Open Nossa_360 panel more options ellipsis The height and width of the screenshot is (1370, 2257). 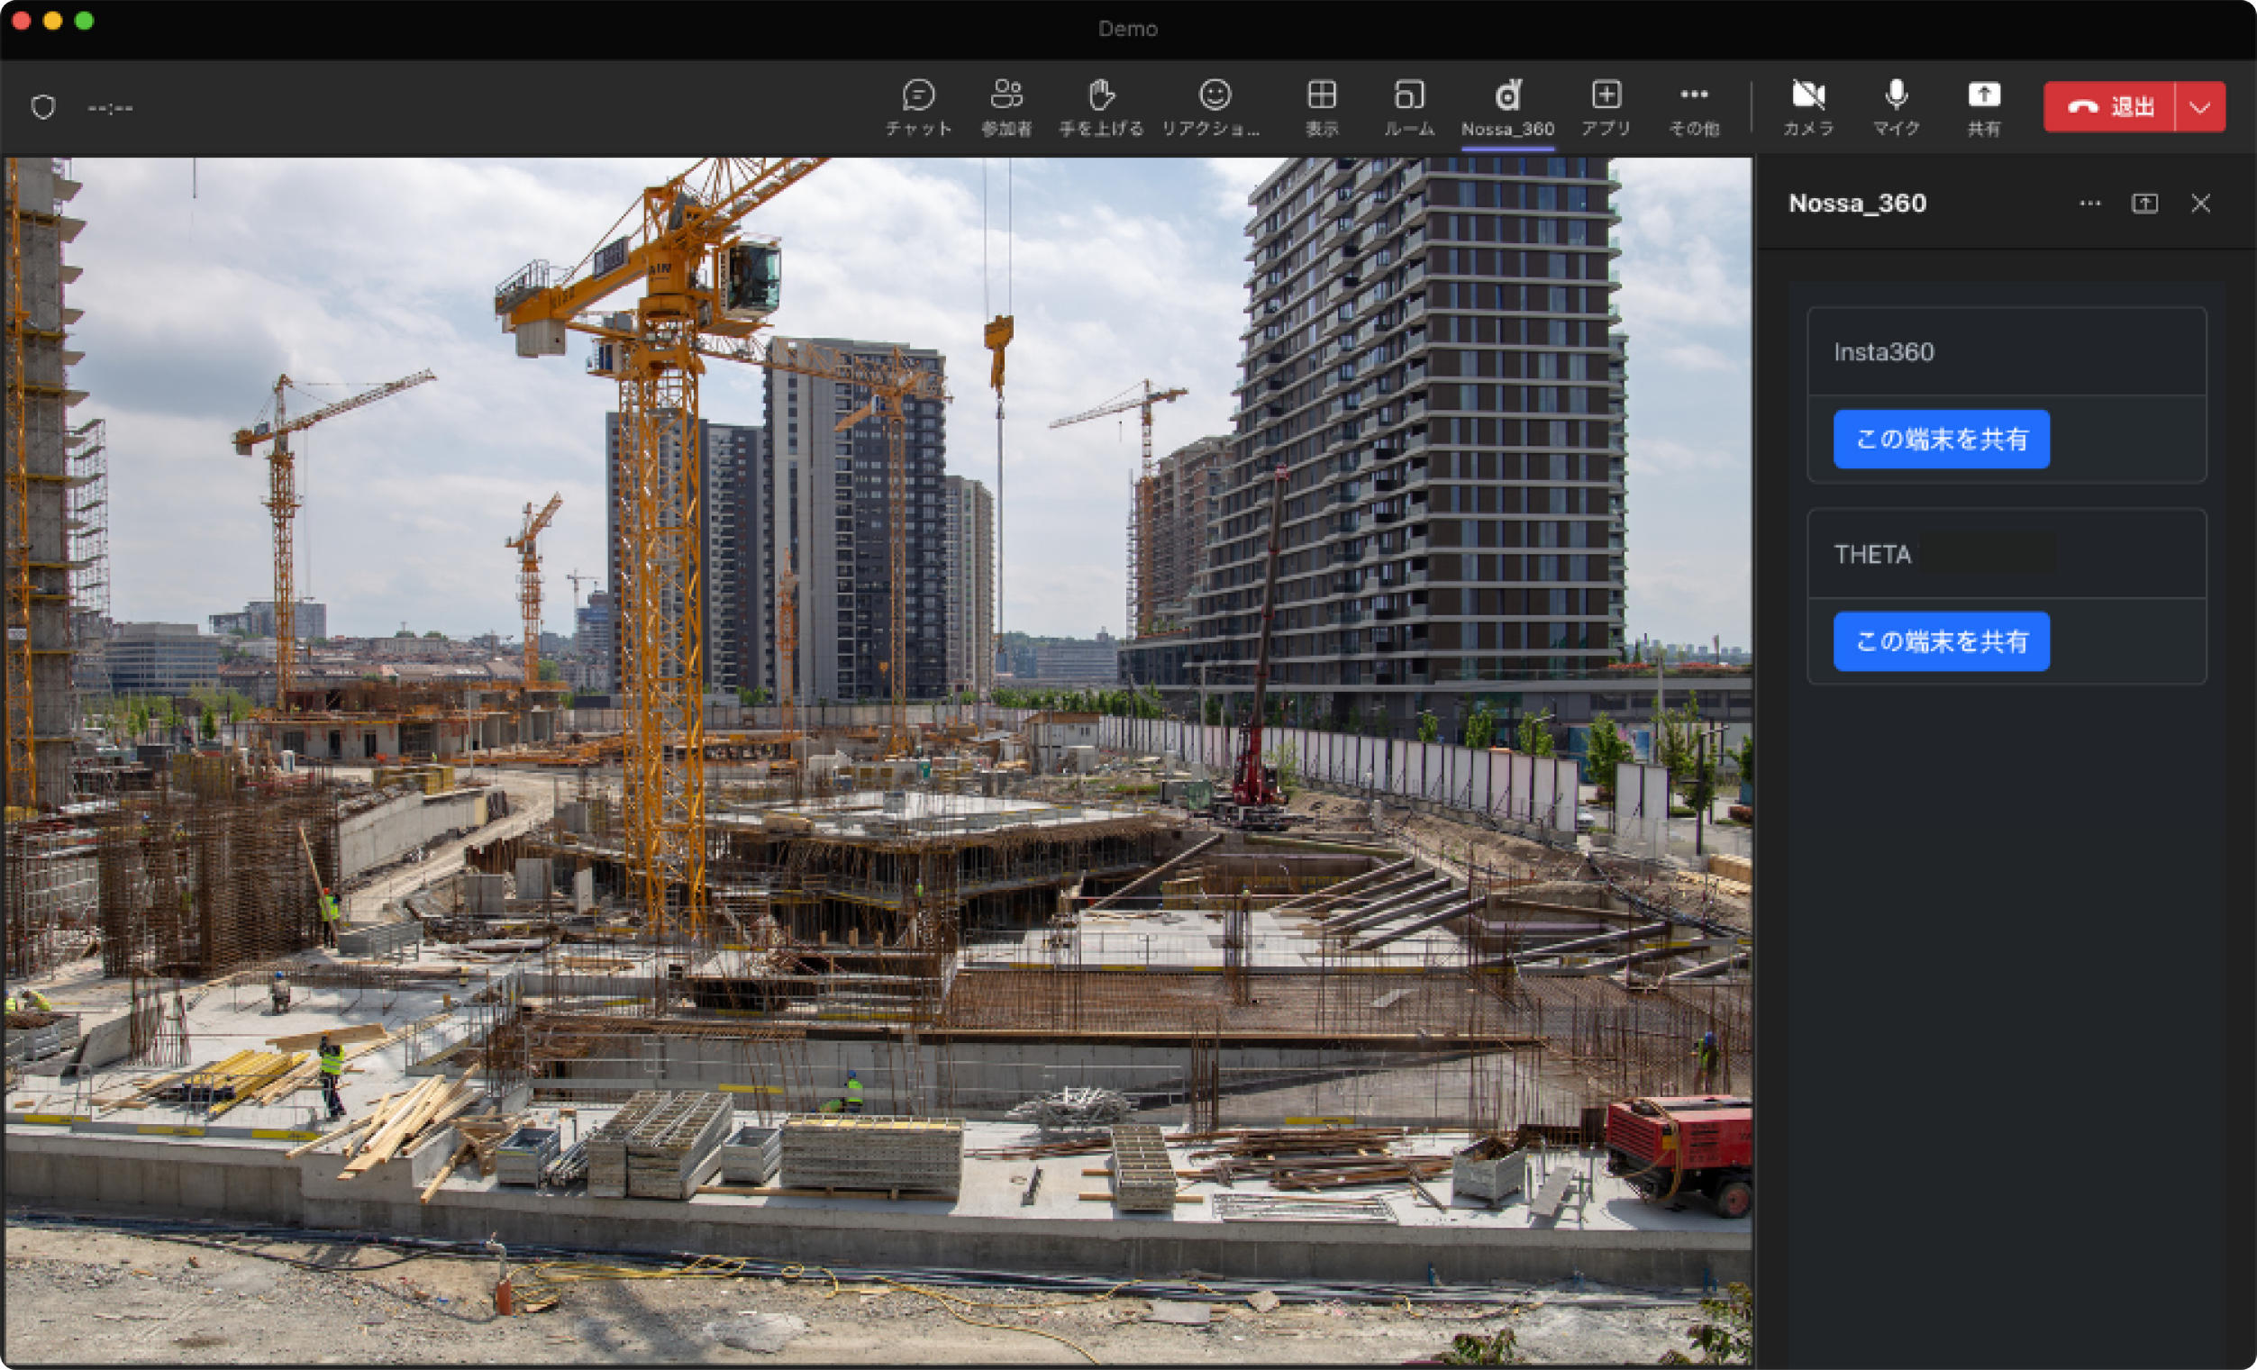[2089, 204]
